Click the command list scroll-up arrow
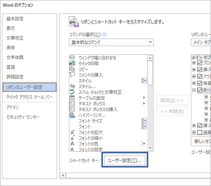This screenshot has height=186, width=211. (x=150, y=58)
